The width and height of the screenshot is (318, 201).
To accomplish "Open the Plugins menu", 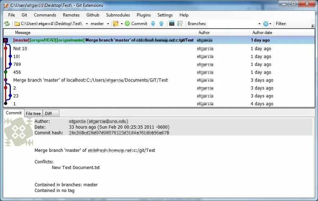I will [144, 15].
